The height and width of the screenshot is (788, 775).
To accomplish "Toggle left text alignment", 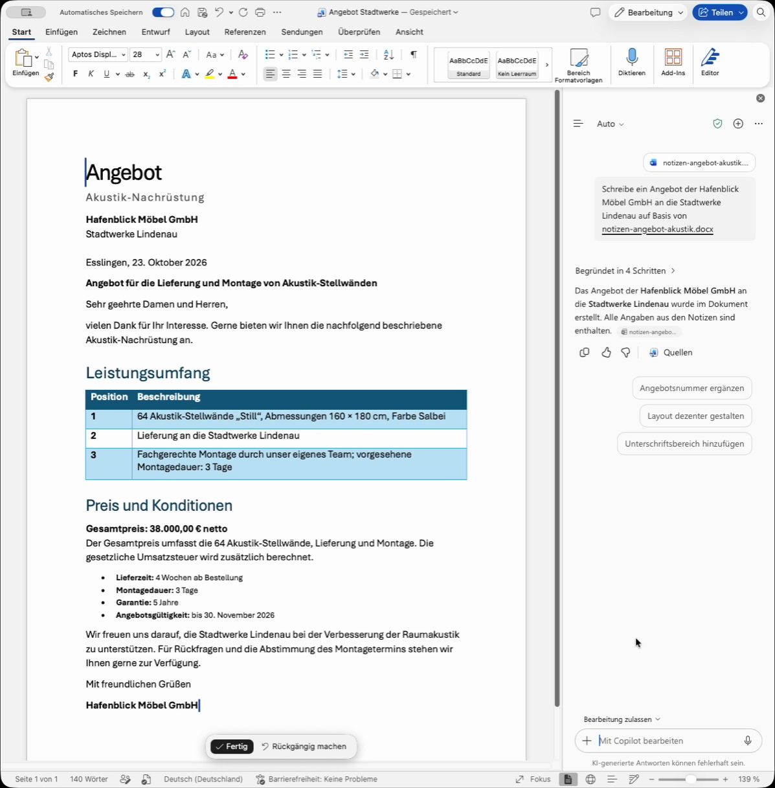I will click(270, 74).
